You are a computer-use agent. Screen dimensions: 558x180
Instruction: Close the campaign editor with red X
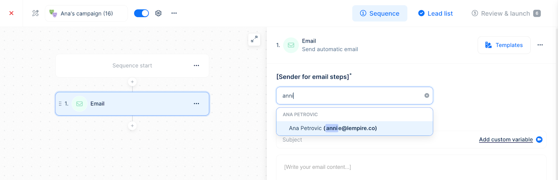tap(12, 13)
